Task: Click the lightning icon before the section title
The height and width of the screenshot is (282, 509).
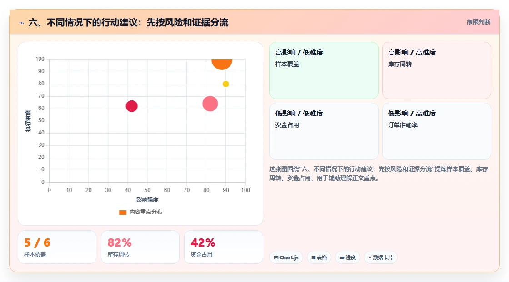Action: [22, 23]
